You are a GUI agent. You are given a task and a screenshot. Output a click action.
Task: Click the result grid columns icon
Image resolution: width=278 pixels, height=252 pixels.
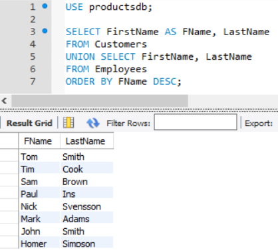pos(69,123)
